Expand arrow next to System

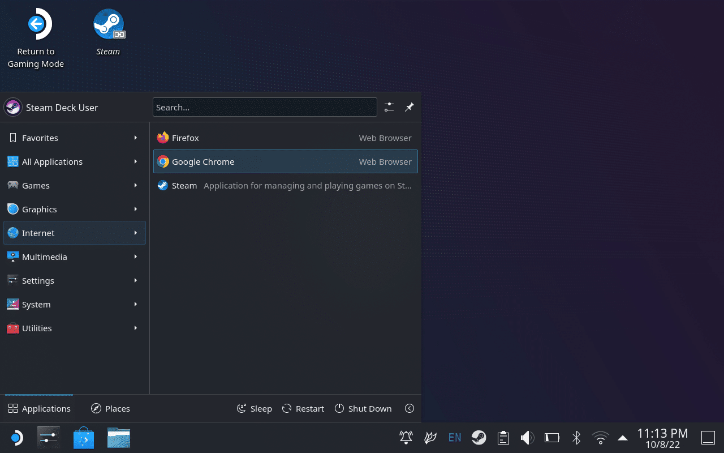coord(136,304)
